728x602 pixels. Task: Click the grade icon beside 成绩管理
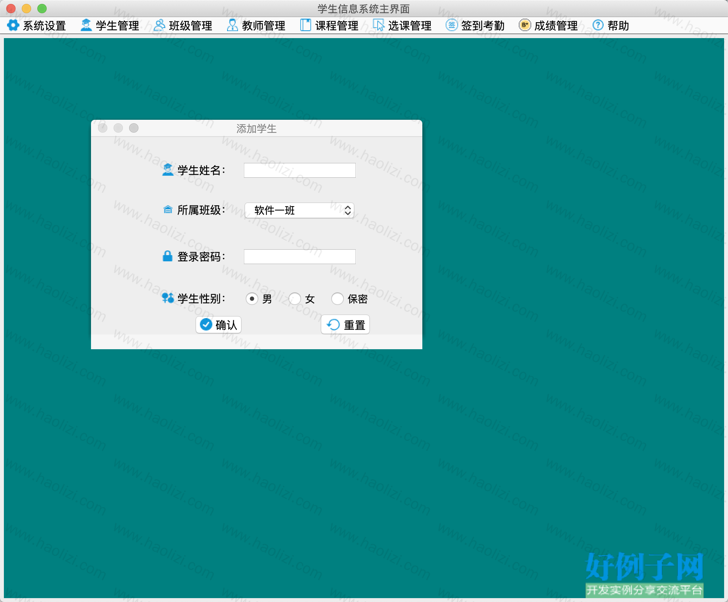click(525, 25)
